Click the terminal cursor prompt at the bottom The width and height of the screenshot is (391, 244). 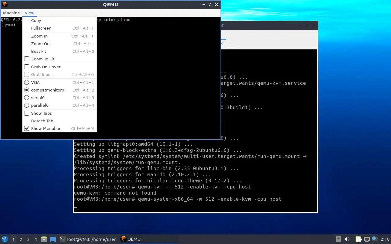75,205
